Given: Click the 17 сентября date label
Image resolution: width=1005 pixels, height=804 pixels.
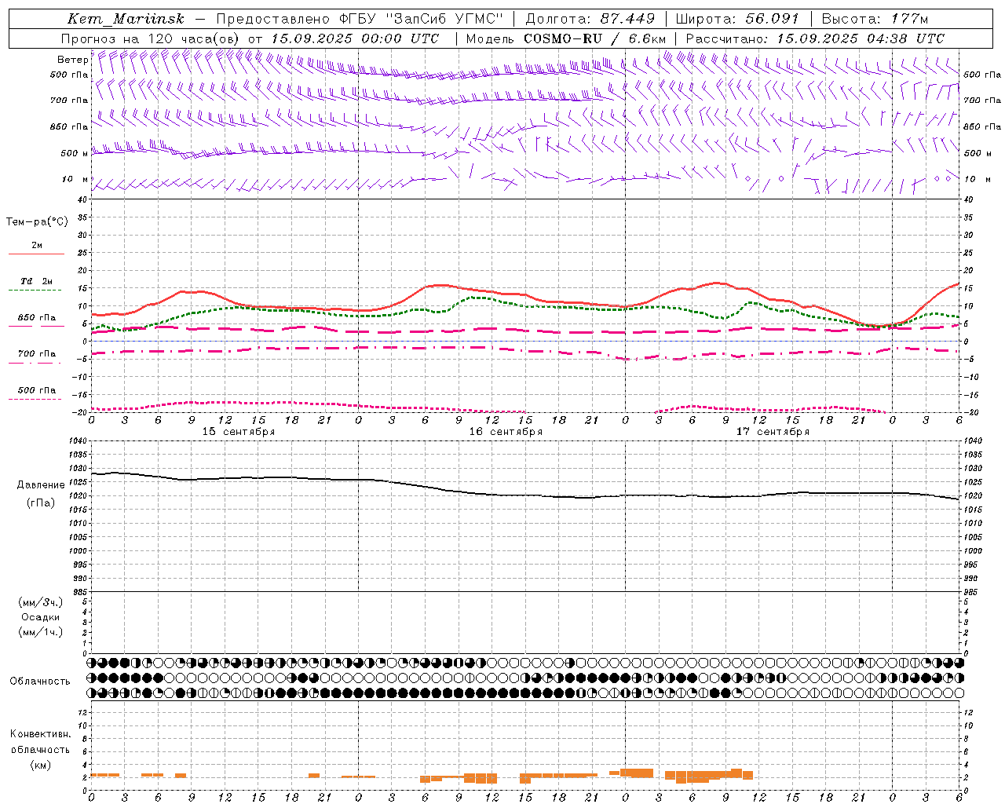Looking at the screenshot, I should coord(773,432).
